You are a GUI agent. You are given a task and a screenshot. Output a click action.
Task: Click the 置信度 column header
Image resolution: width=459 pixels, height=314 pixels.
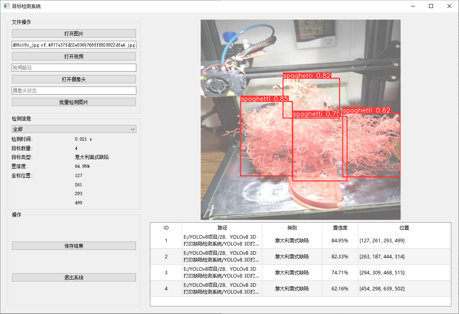click(340, 227)
